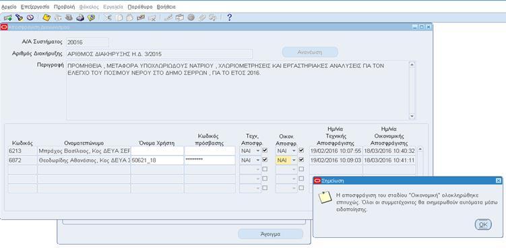Toggle Τεχν. Αποσφρ. checkbox for row 6213
The height and width of the screenshot is (248, 506).
coord(265,150)
